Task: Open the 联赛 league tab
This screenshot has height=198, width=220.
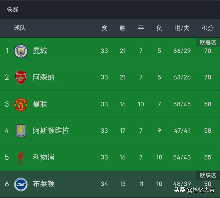Action: [12, 9]
